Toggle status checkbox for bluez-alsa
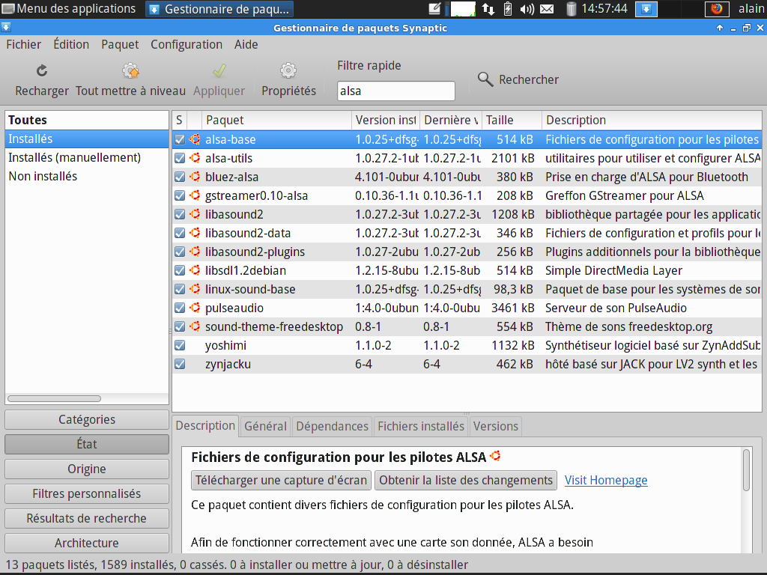Image resolution: width=767 pixels, height=575 pixels. (180, 177)
